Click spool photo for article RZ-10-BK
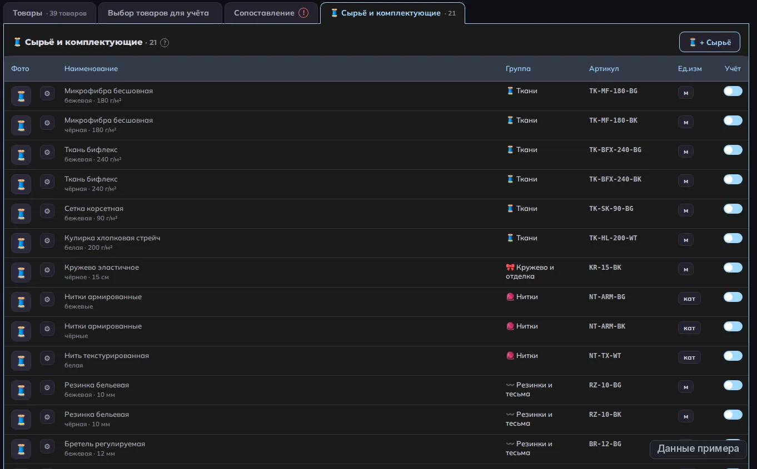The height and width of the screenshot is (469, 757). point(21,420)
